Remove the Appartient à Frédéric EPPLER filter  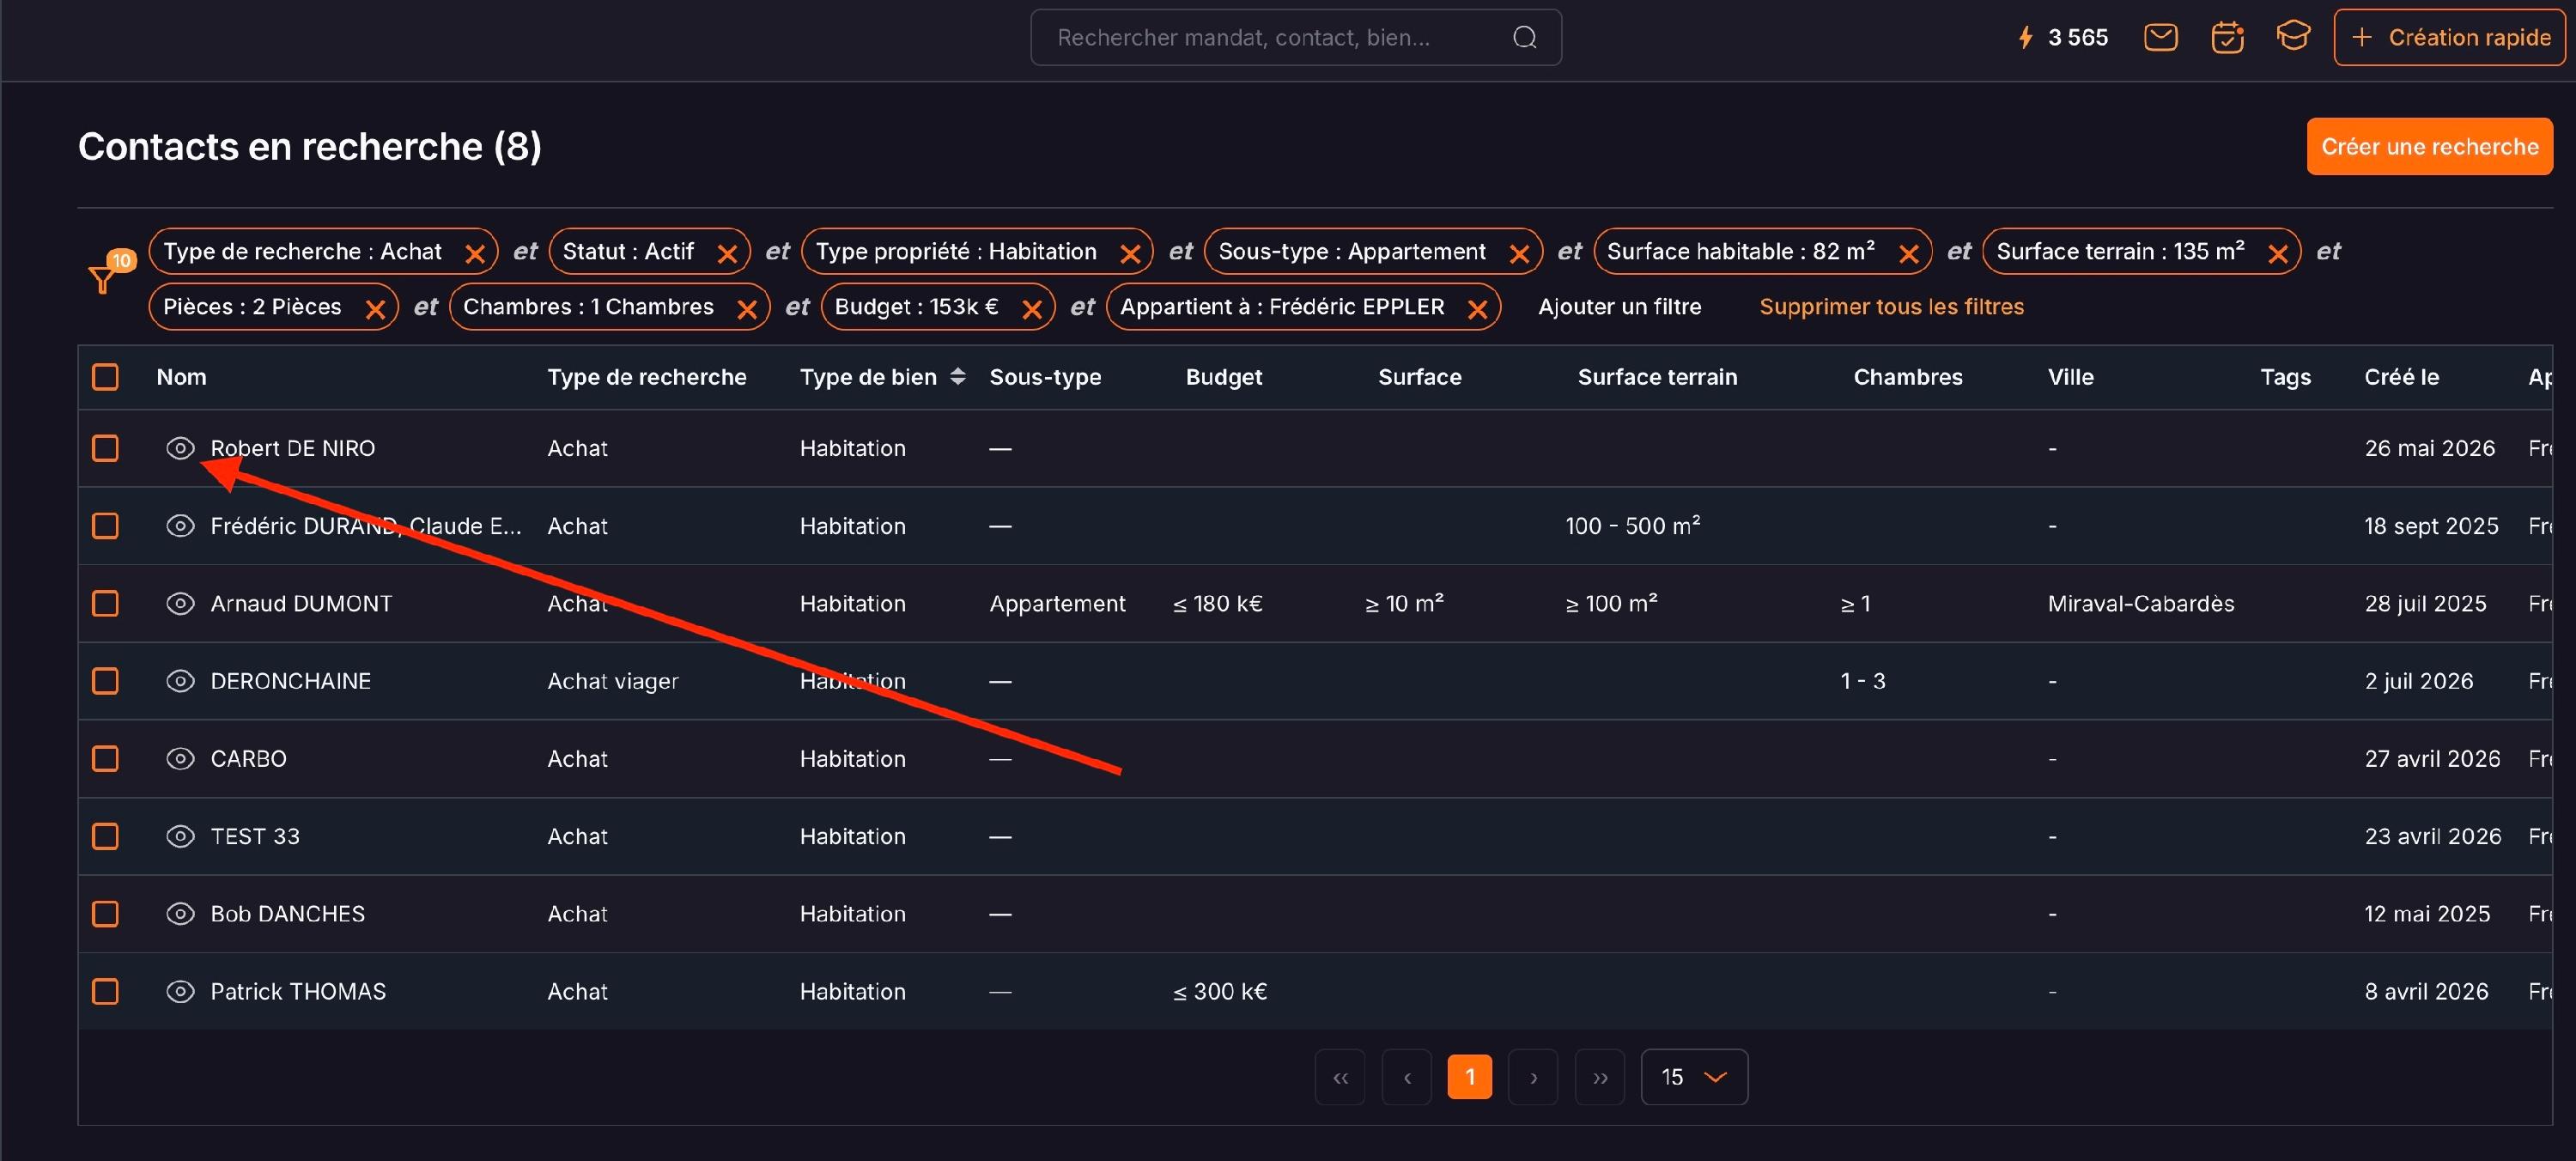tap(1477, 309)
